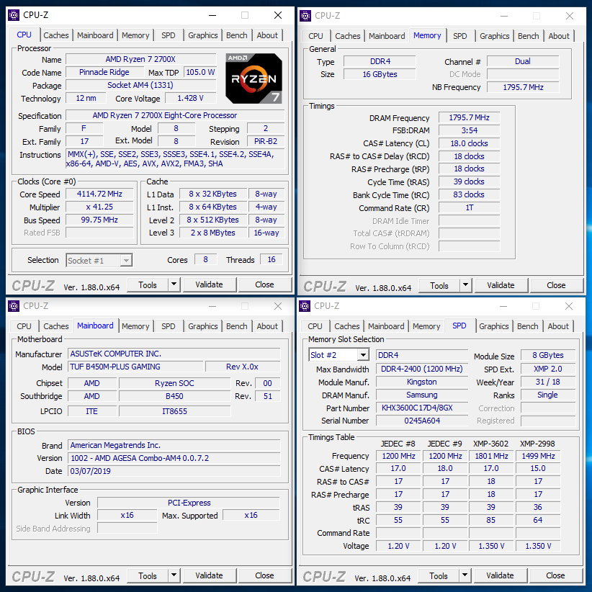
Task: Click the XMP-3602 frequency value 1801 MHz
Action: point(492,456)
